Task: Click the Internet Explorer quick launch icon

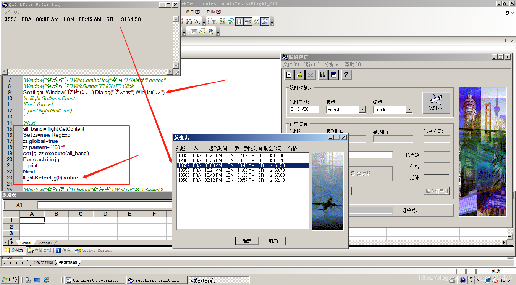Action: tap(46, 280)
